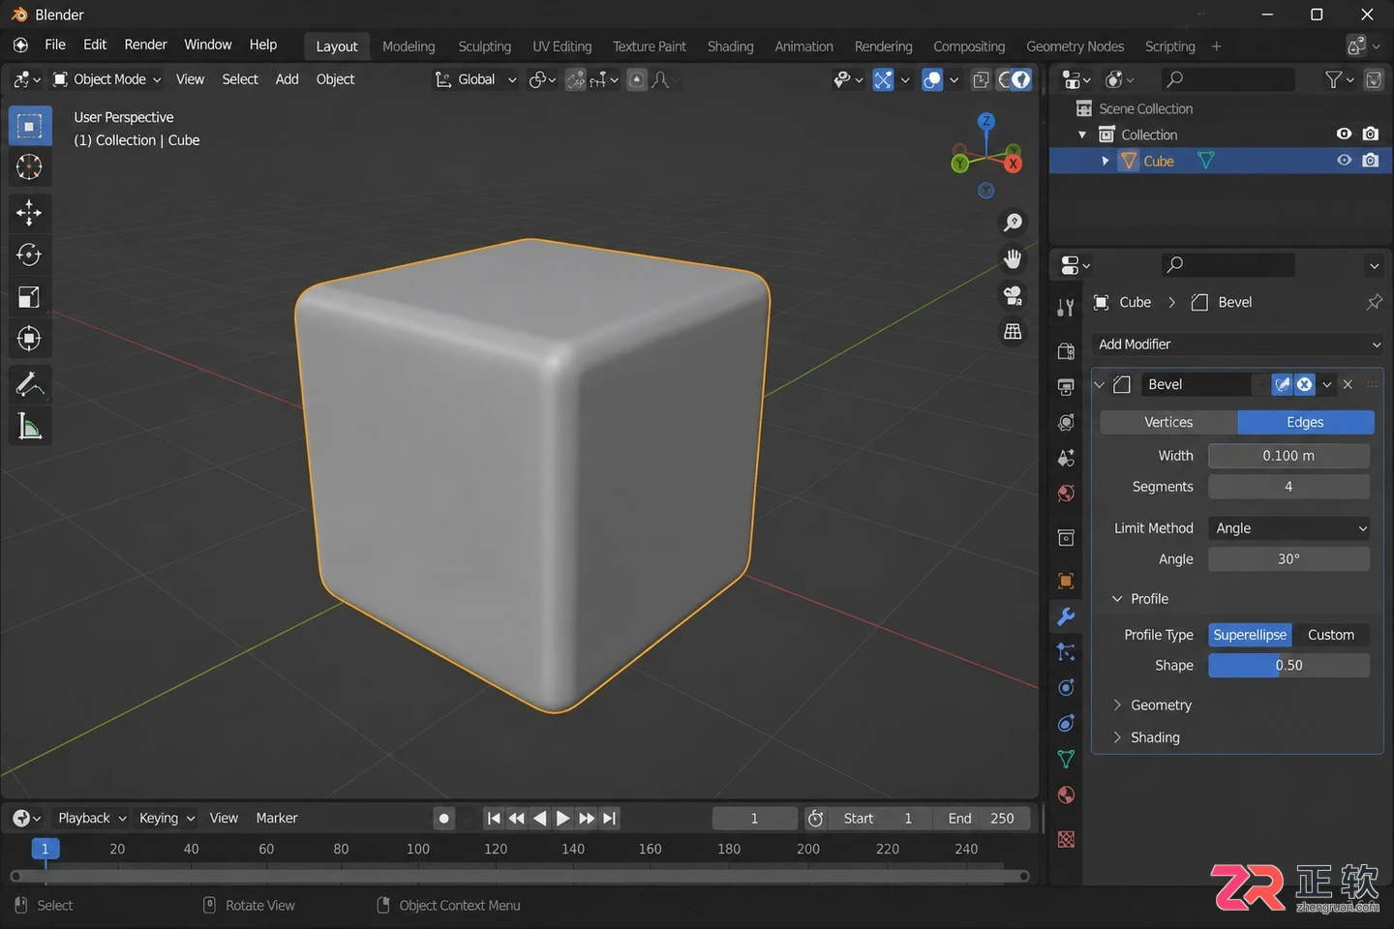Activate the Move tool

29,212
